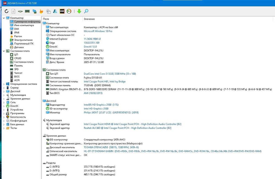Open the DualCore Intel Core i3-3220 link
The image size is (275, 179).
110,74
